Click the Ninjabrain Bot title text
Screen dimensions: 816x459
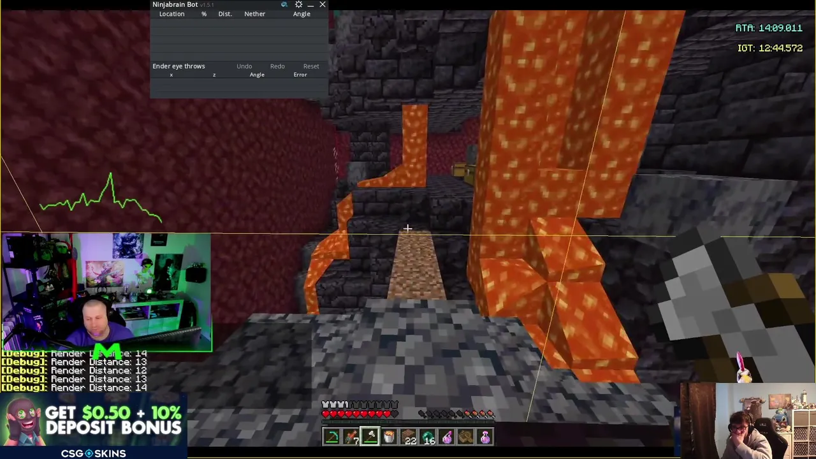(x=175, y=4)
